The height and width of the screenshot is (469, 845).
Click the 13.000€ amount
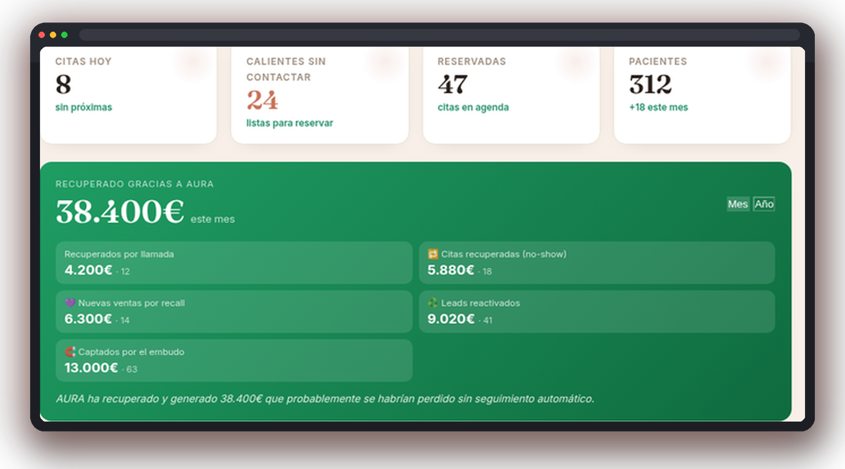(x=91, y=368)
